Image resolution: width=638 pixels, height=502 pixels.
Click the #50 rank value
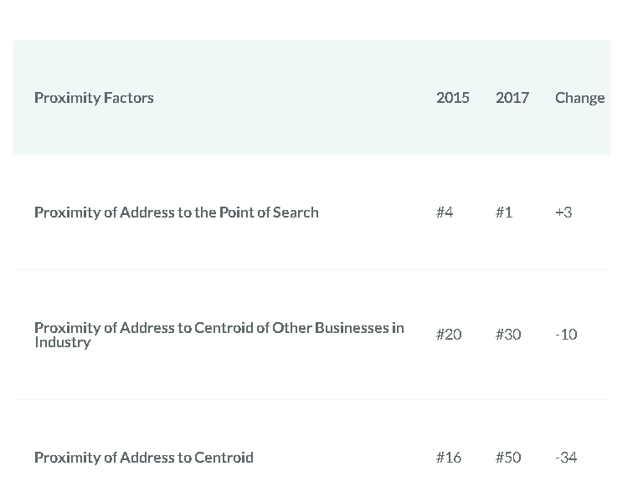(507, 458)
